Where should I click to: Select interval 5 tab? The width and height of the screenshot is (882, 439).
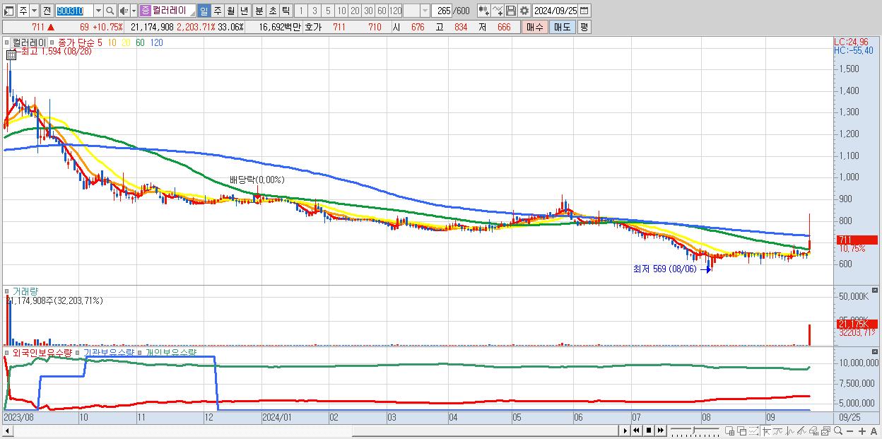point(328,11)
